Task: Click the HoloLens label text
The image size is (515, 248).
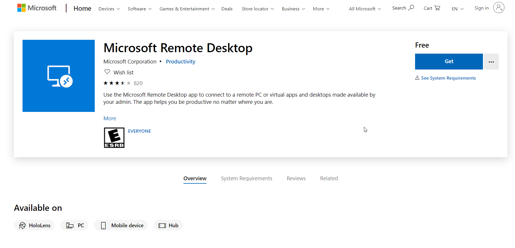Action: [x=40, y=226]
